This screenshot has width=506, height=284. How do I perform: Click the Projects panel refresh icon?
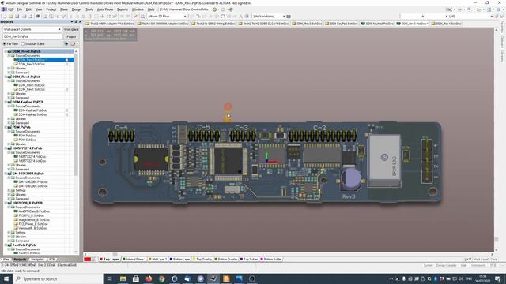(66, 44)
